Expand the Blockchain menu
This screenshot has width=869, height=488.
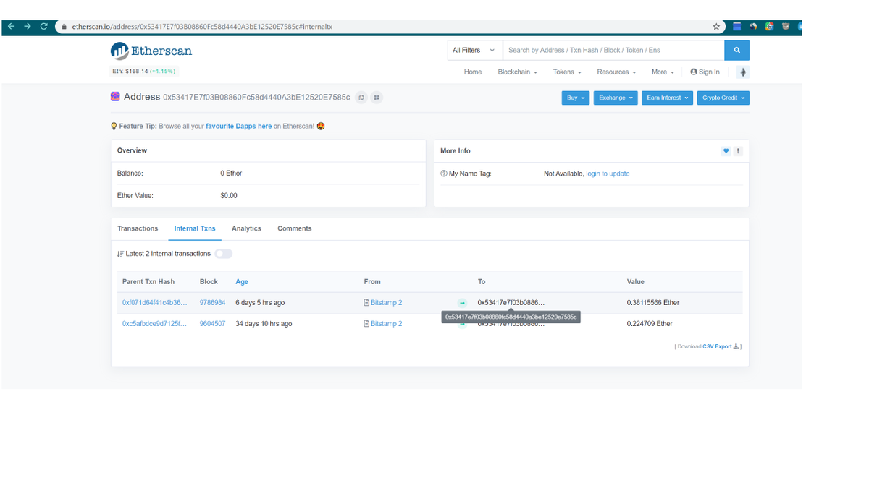point(517,72)
